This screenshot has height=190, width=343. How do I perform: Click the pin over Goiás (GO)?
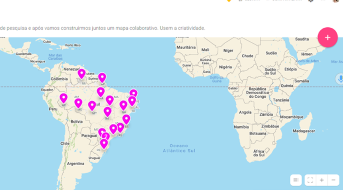(x=107, y=111)
